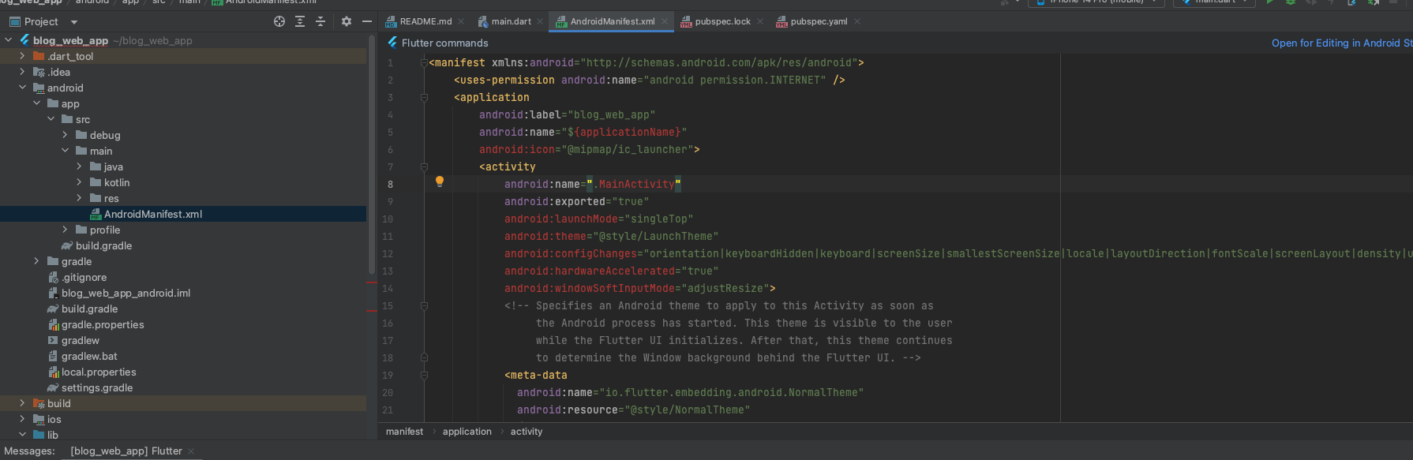Close the main.dart tab
Image resolution: width=1413 pixels, height=460 pixels.
541,21
